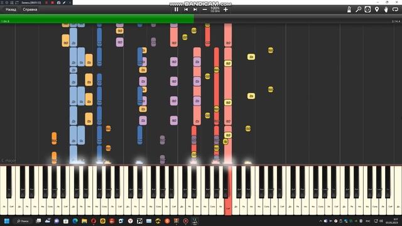Viewport: 402px width, 226px height.
Task: Go back with the Назад button
Action: click(x=11, y=9)
